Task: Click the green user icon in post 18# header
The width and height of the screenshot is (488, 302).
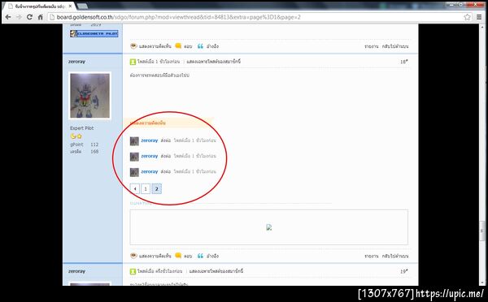Action: click(x=133, y=62)
